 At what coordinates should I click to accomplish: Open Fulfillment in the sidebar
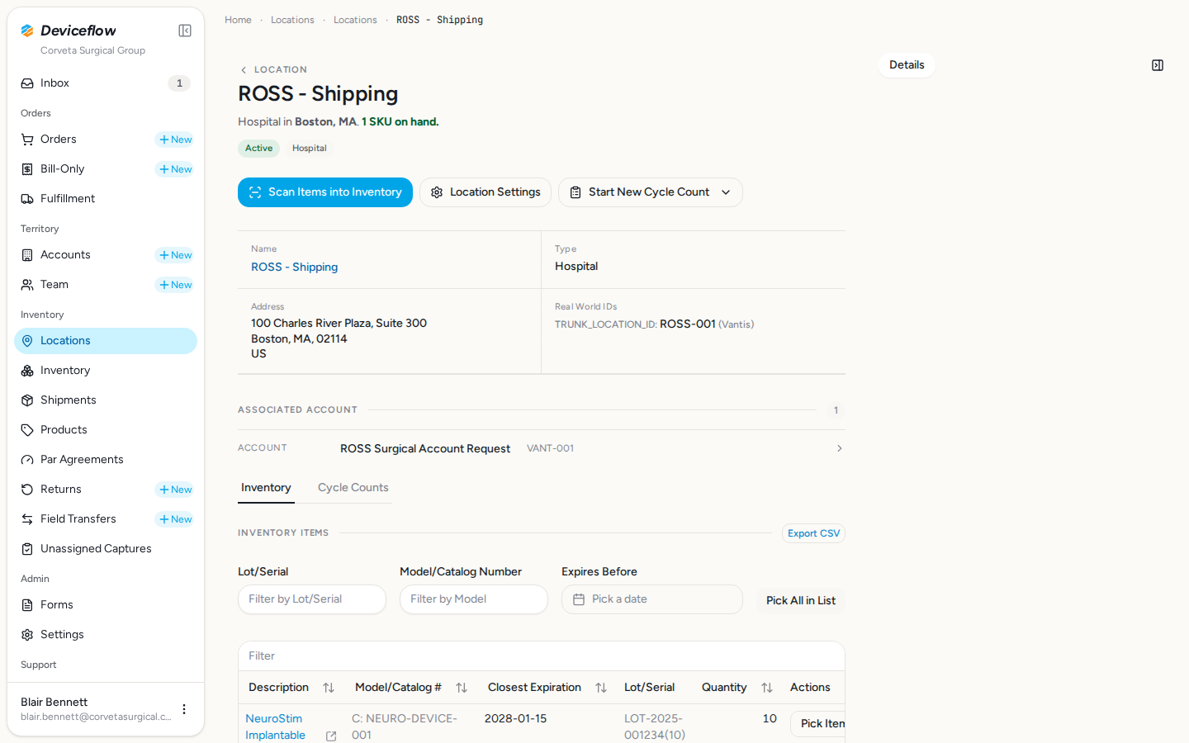[x=106, y=199]
